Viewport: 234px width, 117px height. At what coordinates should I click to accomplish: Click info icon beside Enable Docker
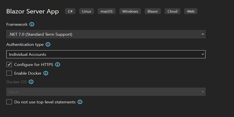coord(46,73)
